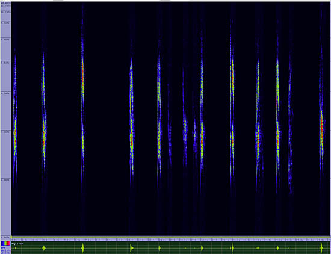Screen dimensions: 331x254
Task: Click the FFT readout text under the palette
Action: [5, 250]
